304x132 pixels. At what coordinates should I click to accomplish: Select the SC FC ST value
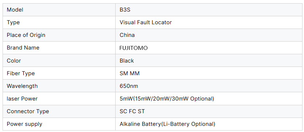132,111
